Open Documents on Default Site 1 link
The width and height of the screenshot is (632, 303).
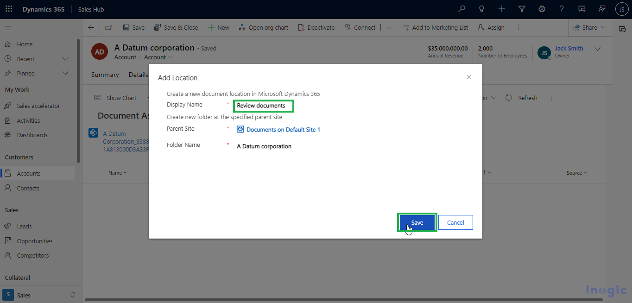pos(283,130)
